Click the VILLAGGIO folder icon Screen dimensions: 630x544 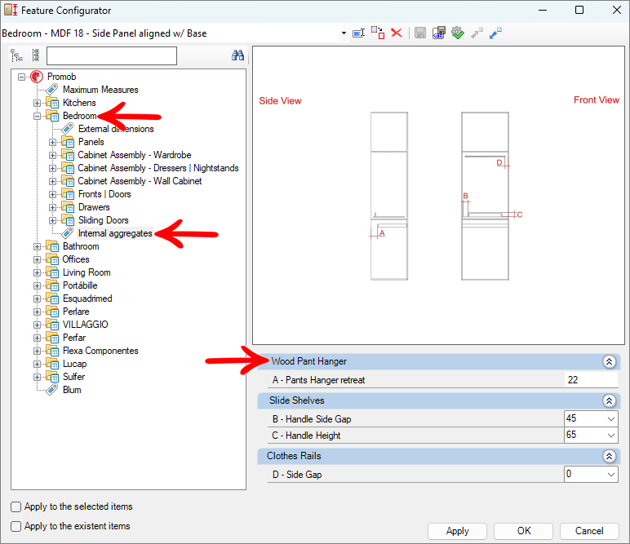coord(52,325)
